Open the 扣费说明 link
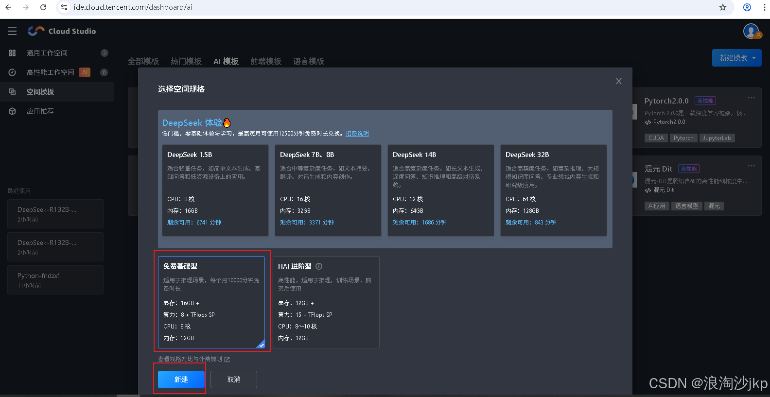Viewport: 770px width, 397px height. (x=357, y=134)
